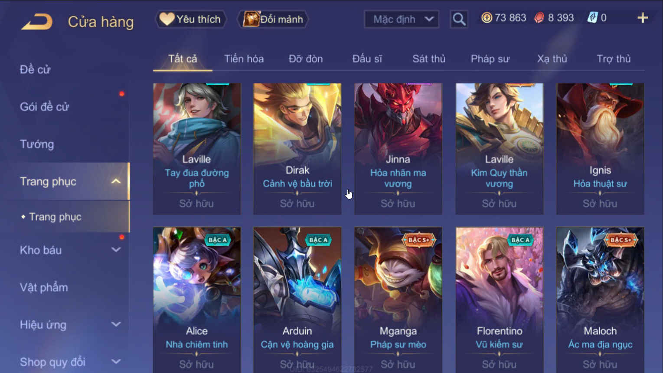
Task: Open the Tướng sidebar item
Action: tap(37, 144)
